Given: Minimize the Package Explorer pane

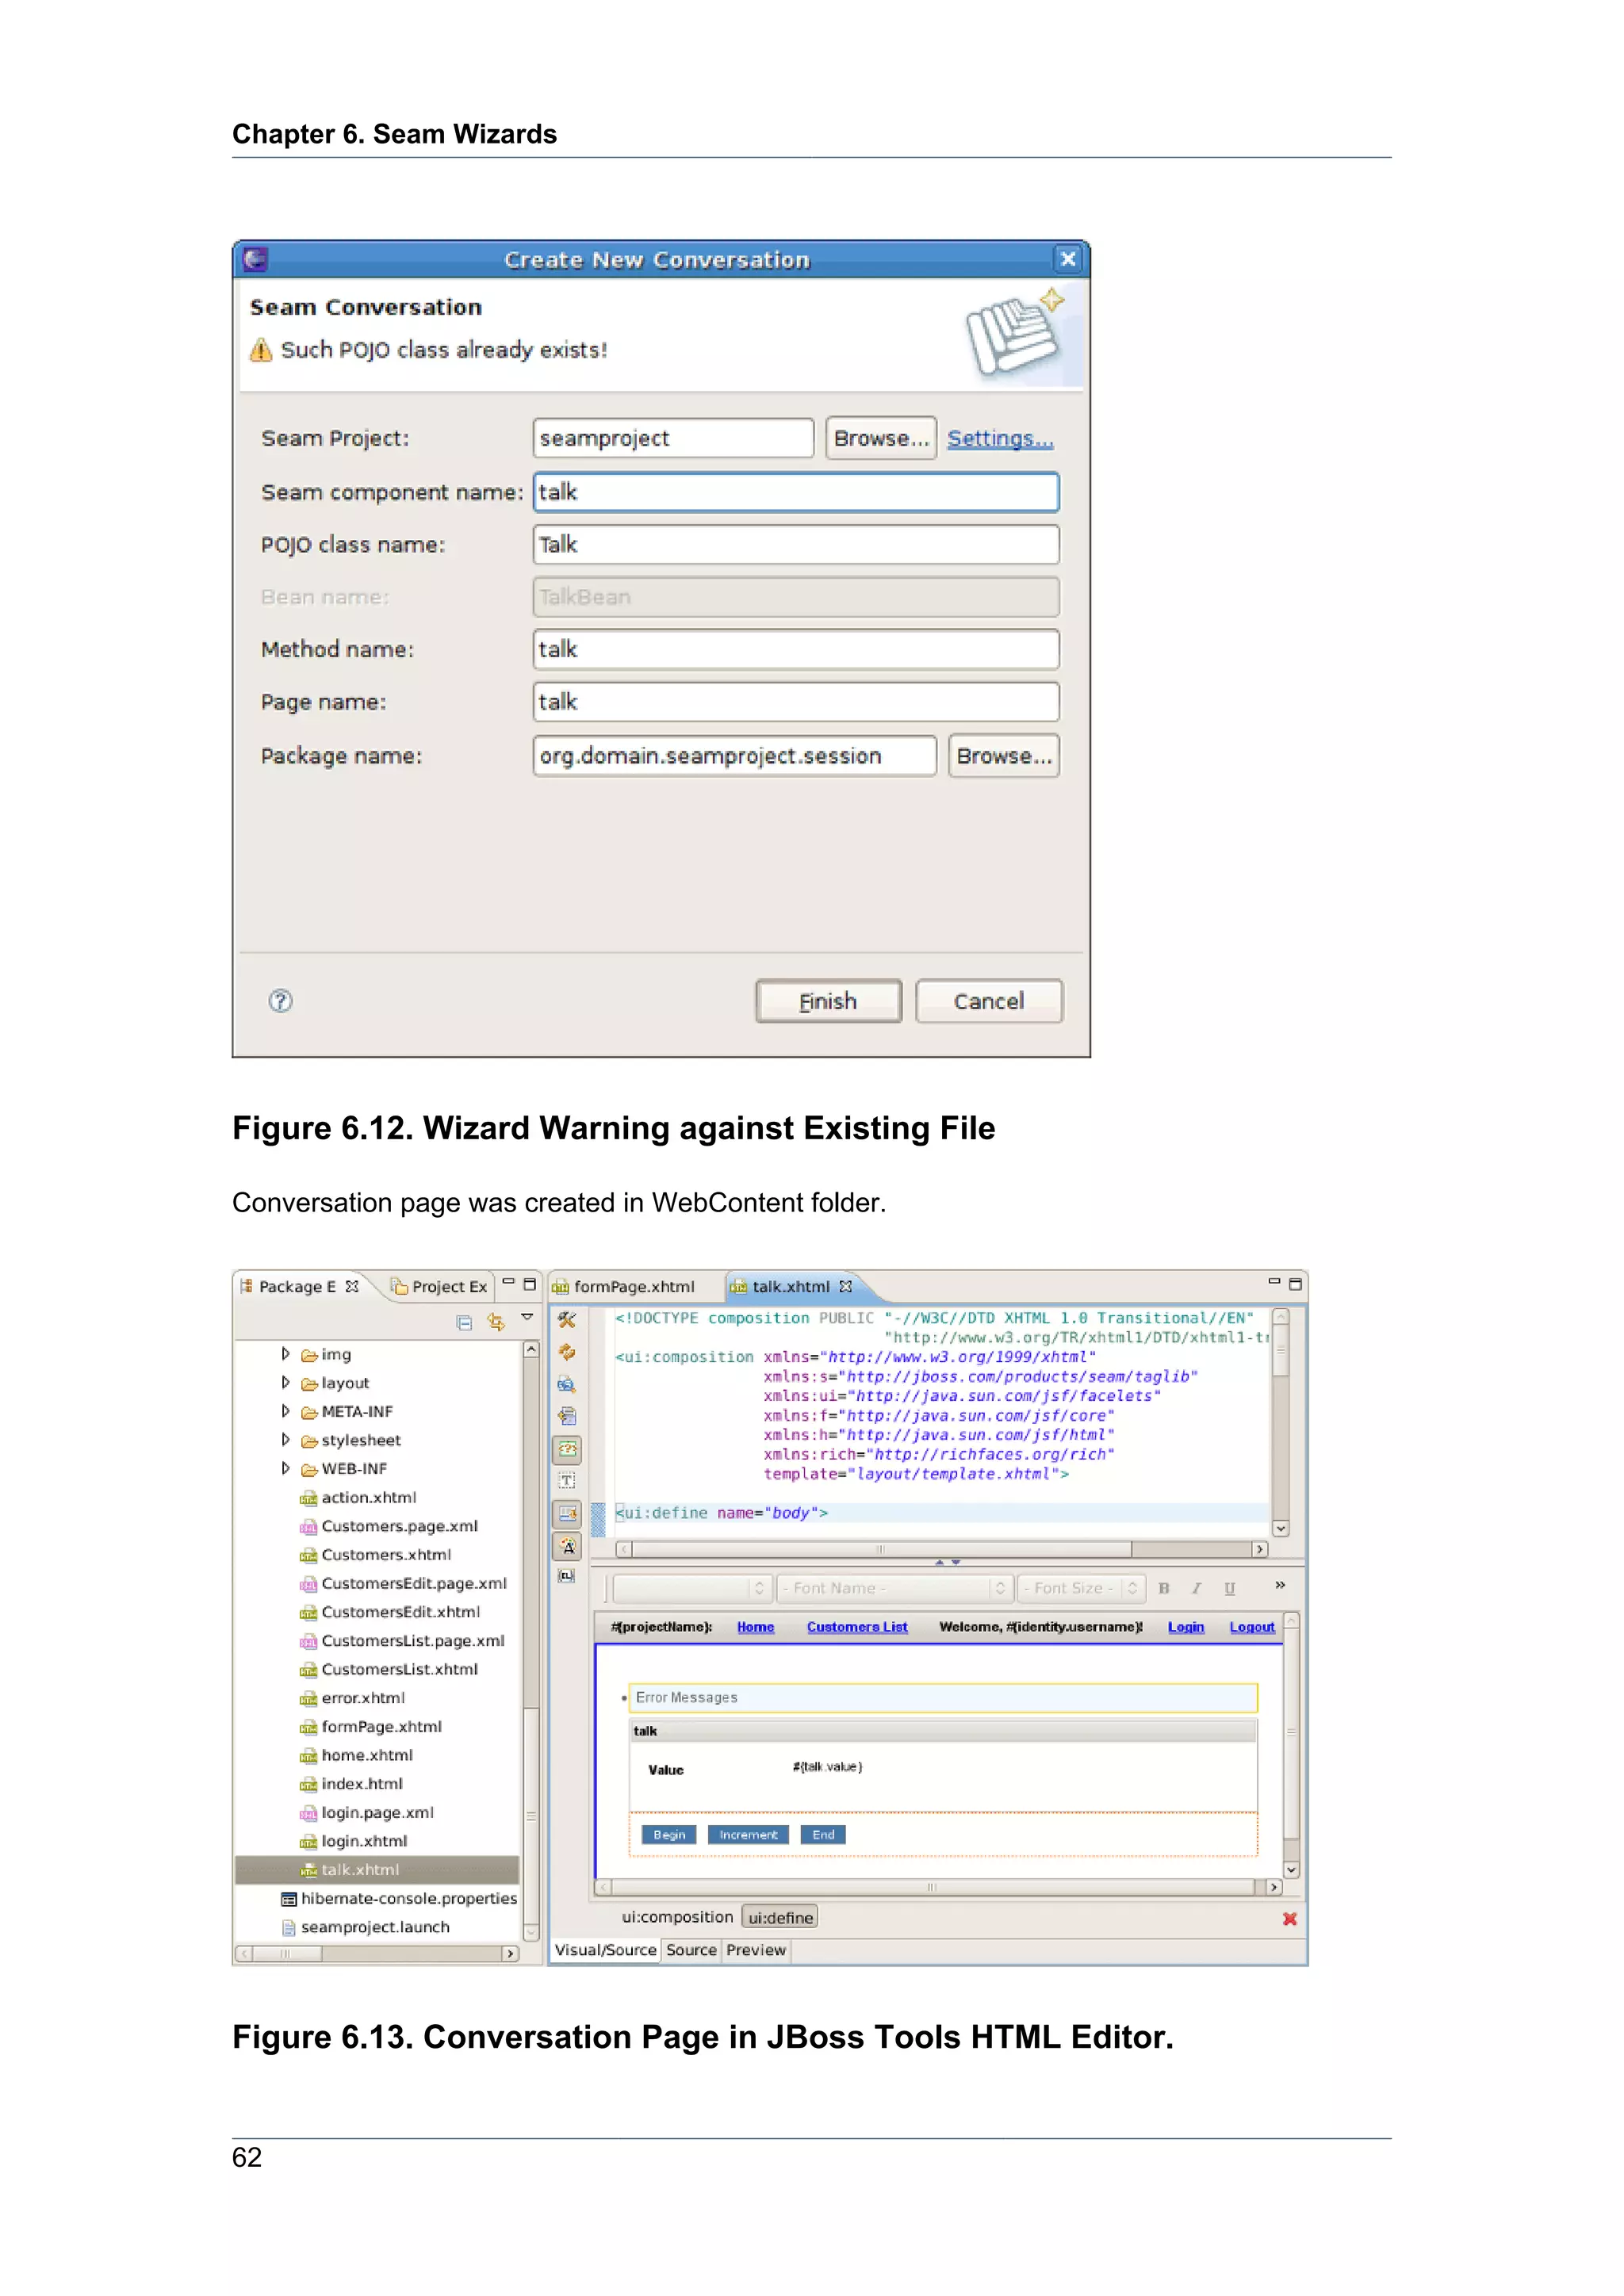Looking at the screenshot, I should [x=508, y=1283].
